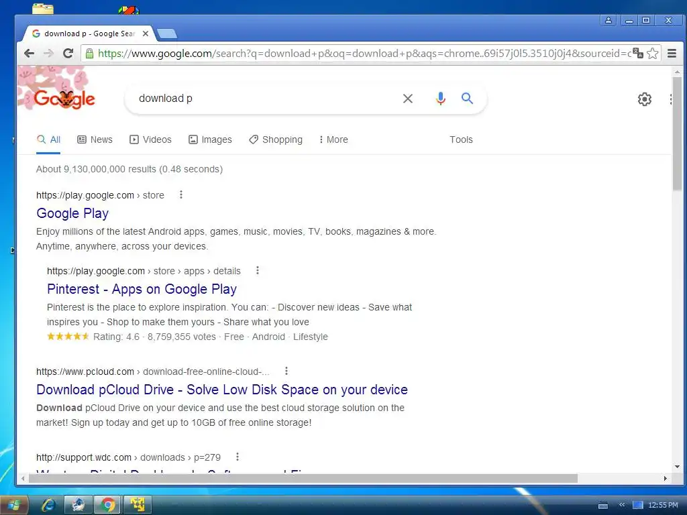Open options for support.wdc.com result
The width and height of the screenshot is (687, 515).
(237, 457)
